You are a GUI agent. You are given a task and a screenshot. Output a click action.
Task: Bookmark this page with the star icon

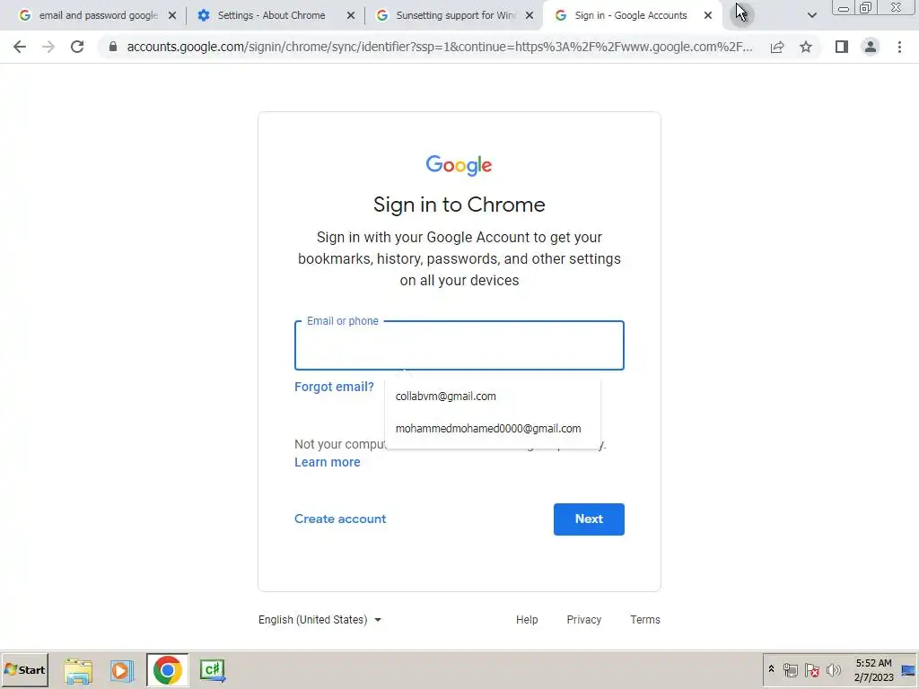(806, 47)
